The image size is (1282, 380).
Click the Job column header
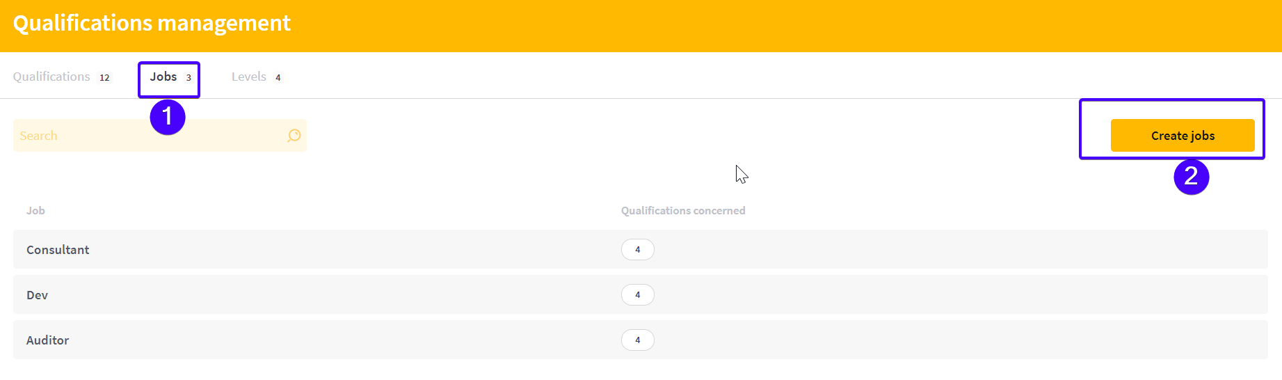coord(35,211)
